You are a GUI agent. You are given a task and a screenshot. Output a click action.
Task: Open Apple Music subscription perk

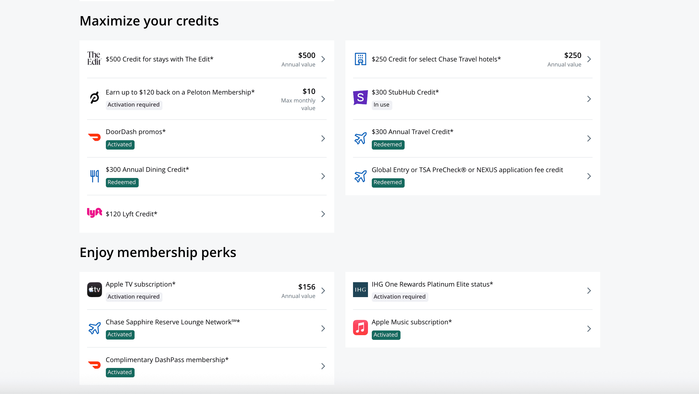pyautogui.click(x=473, y=329)
